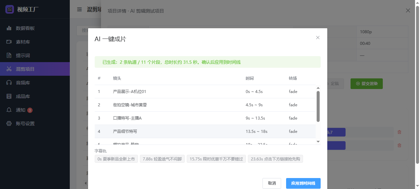Click subtitle tag 23.63s 点击下方链接抢先购
The height and width of the screenshot is (189, 420).
pyautogui.click(x=275, y=159)
